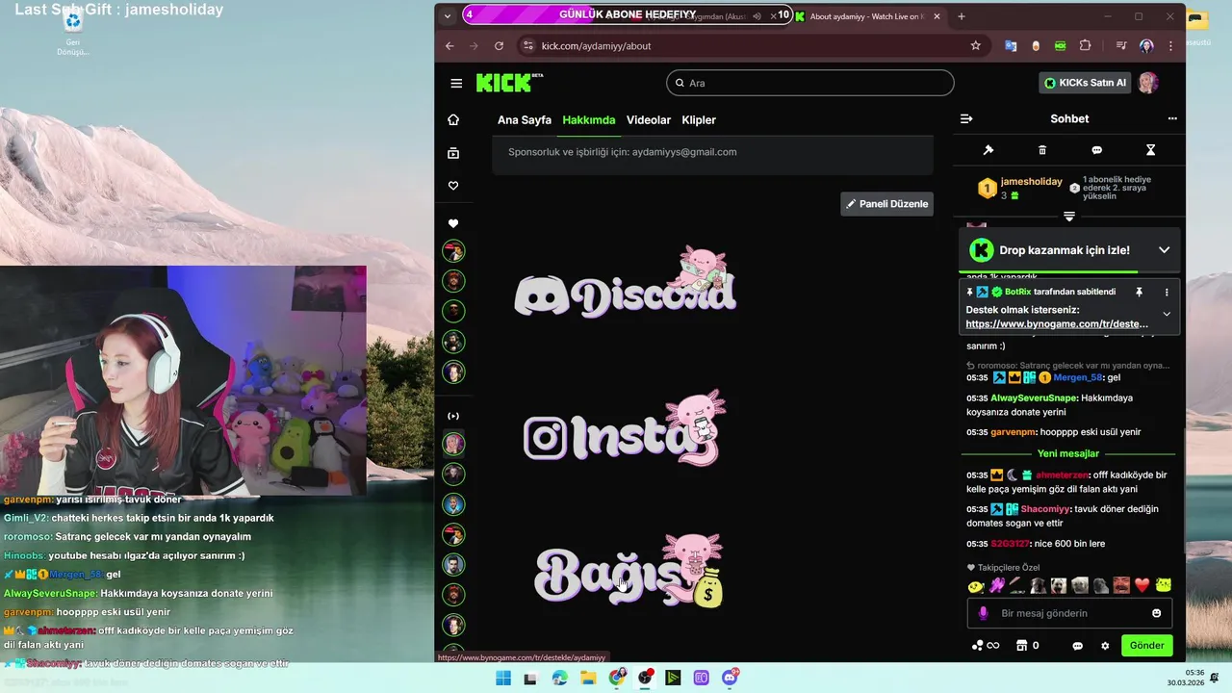The height and width of the screenshot is (693, 1232).
Task: Click the Insta panel image
Action: [x=625, y=430]
